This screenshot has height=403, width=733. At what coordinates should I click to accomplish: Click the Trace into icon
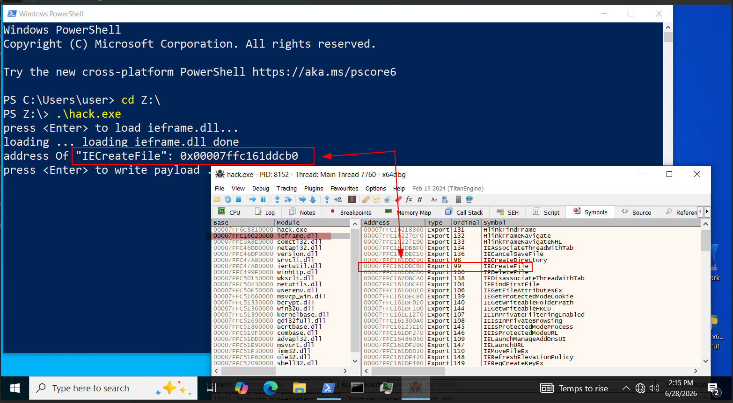pos(302,199)
